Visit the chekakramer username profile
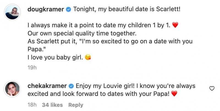Image resolution: width=220 pixels, height=111 pixels. (x=47, y=86)
